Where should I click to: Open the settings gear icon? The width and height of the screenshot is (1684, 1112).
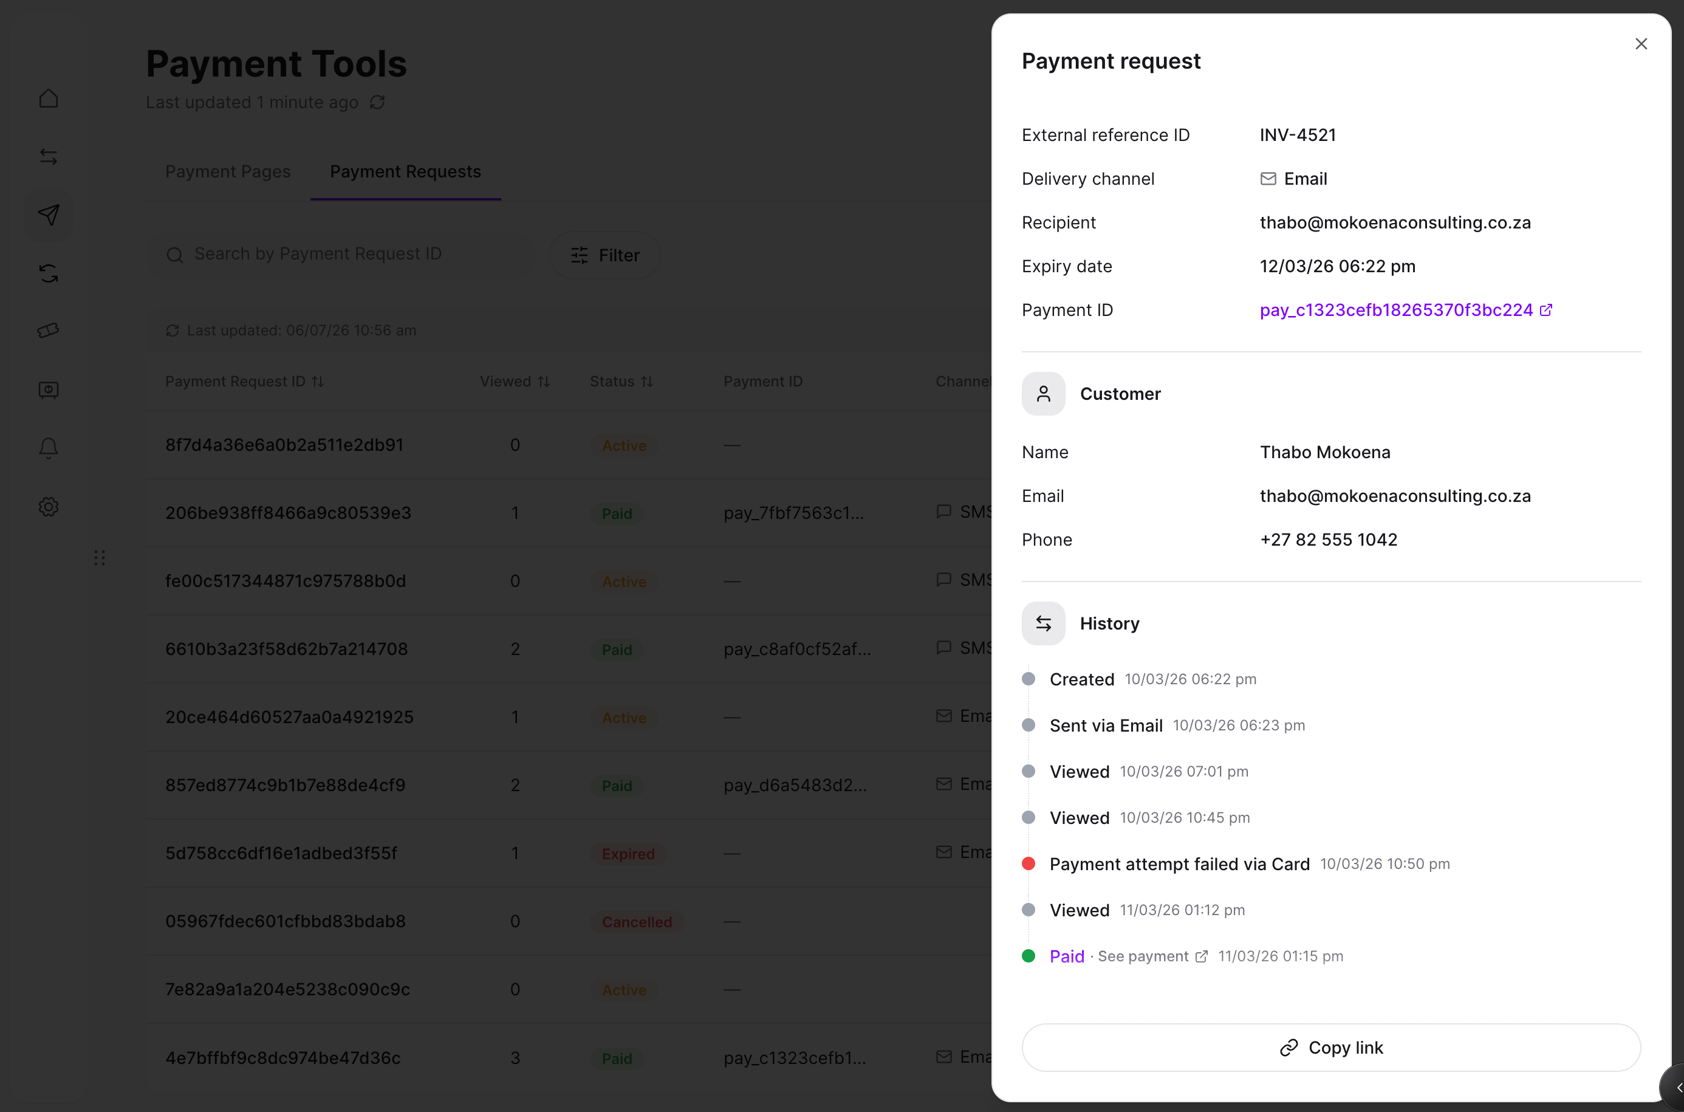click(x=48, y=506)
